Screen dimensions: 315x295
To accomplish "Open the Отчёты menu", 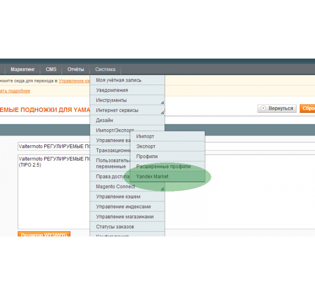I will click(76, 69).
